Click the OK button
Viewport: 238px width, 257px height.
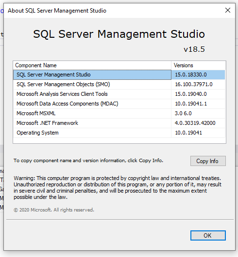click(x=208, y=236)
